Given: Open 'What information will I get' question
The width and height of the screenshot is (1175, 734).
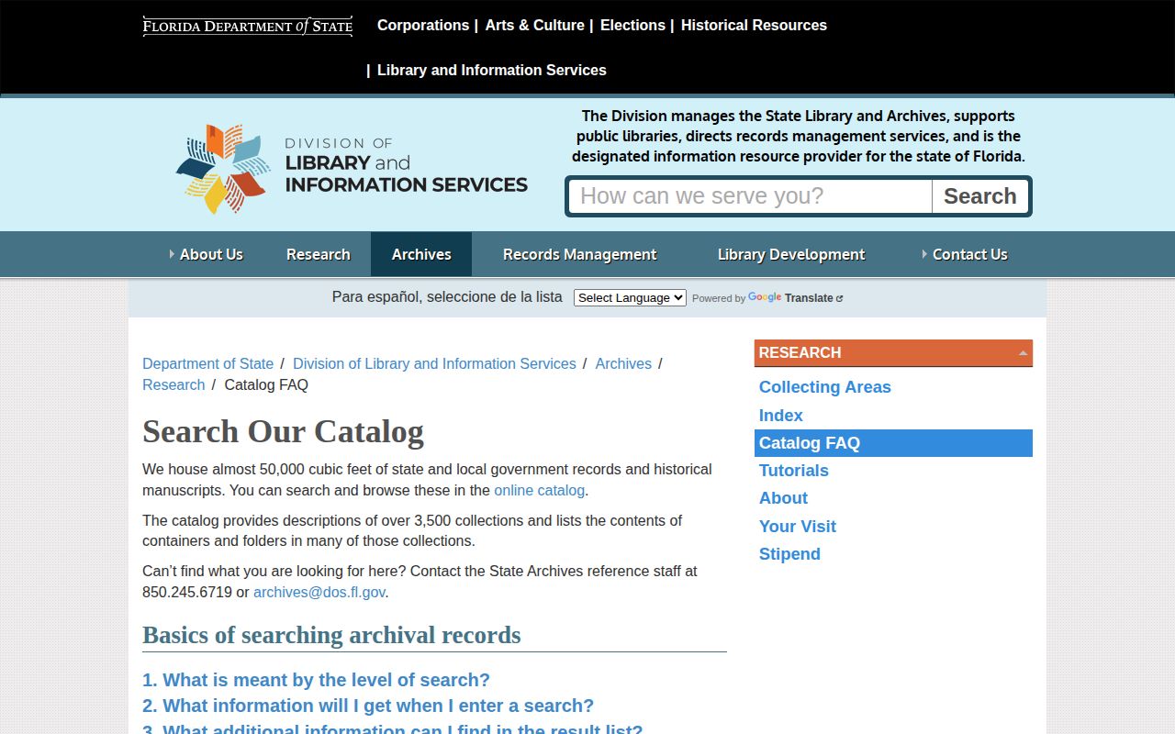Looking at the screenshot, I should coord(368,706).
